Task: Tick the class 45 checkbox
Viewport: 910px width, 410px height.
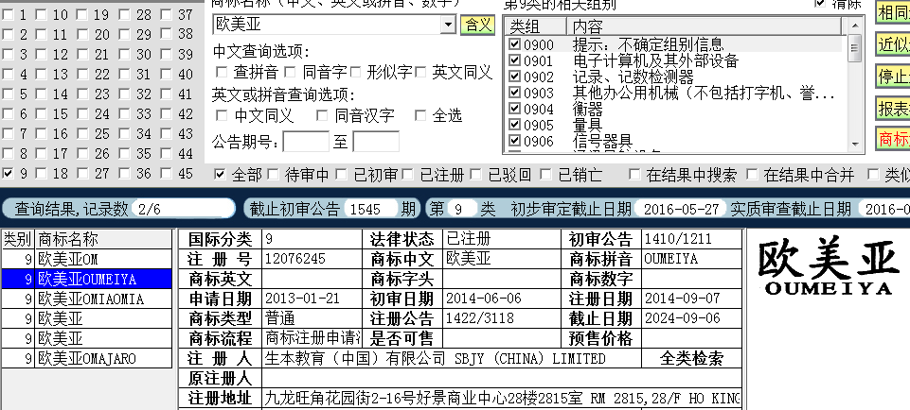Action: pyautogui.click(x=166, y=173)
